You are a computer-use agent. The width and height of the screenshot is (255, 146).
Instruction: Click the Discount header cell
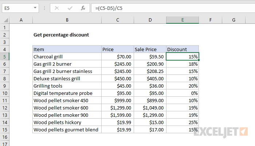183,49
